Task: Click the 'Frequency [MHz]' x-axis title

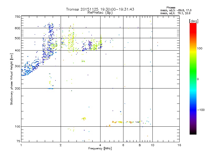Action: pyautogui.click(x=100, y=149)
